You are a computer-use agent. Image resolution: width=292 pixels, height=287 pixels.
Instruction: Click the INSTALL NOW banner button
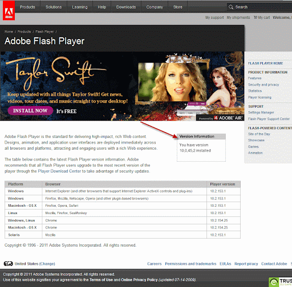click(x=30, y=110)
